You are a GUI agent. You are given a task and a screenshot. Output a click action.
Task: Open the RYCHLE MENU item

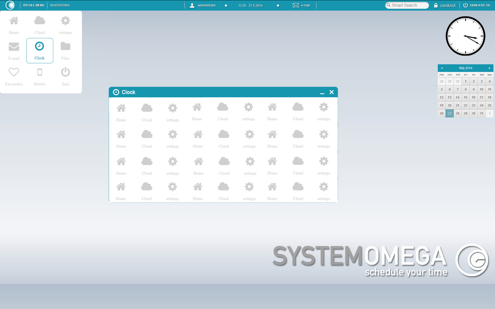point(34,5)
